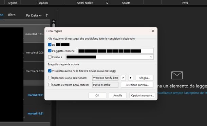Click 'Annulla' to cancel the rule
Viewport: 207px width, 126px height.
(x=118, y=96)
